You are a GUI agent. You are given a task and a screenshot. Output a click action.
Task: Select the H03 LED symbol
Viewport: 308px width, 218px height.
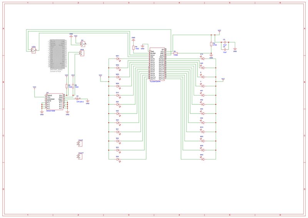pyautogui.click(x=203, y=113)
